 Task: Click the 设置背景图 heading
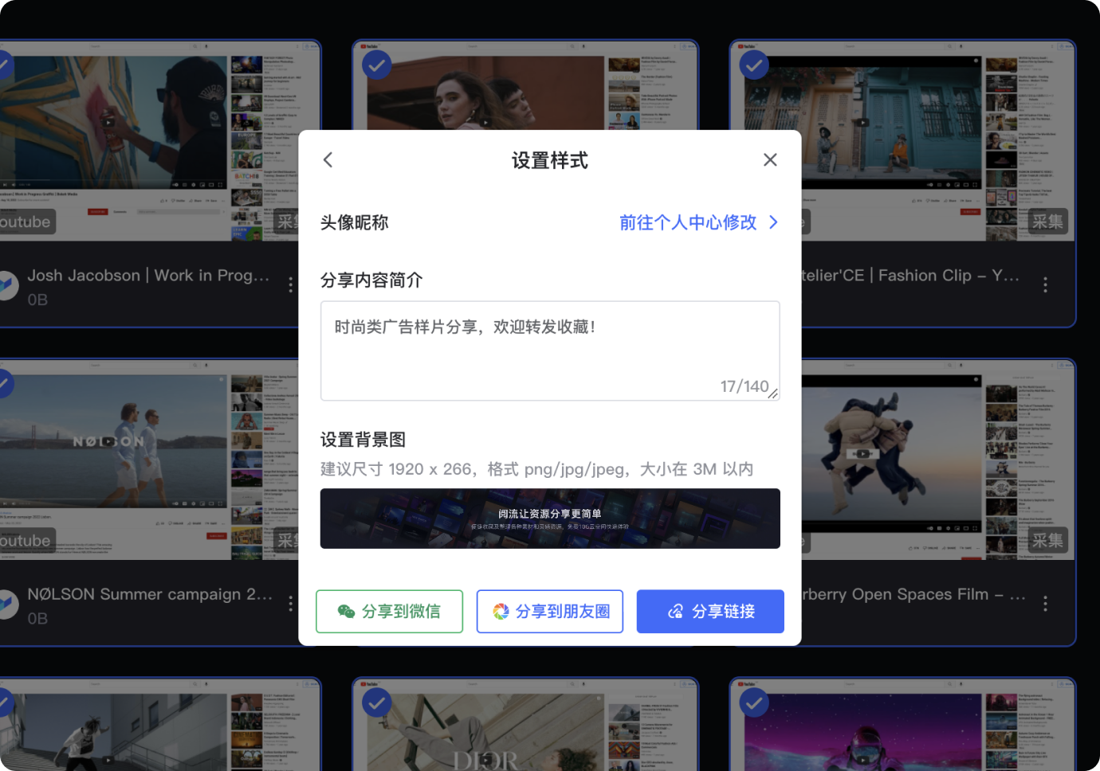363,440
